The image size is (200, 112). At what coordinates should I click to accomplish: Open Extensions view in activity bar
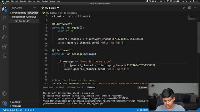point(4,46)
